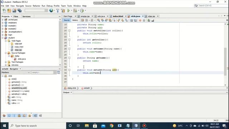
Task: Open the empty filter combo box in Navigator
Action: click(x=44, y=72)
